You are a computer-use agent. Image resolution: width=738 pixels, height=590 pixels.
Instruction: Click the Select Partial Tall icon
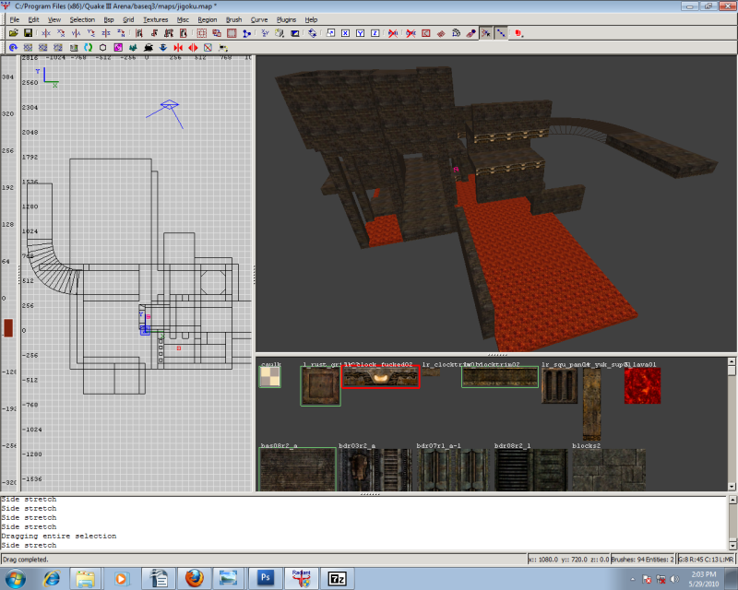tap(169, 33)
